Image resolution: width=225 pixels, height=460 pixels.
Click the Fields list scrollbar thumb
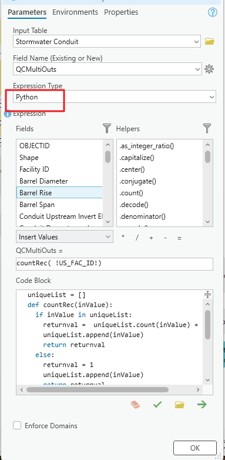coord(108,156)
